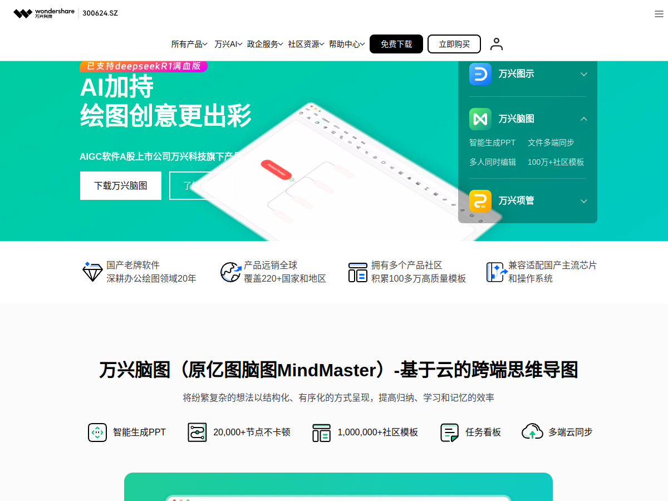Viewport: 668px width, 501px height.
Task: Open the hamburger menu icon
Action: (659, 14)
